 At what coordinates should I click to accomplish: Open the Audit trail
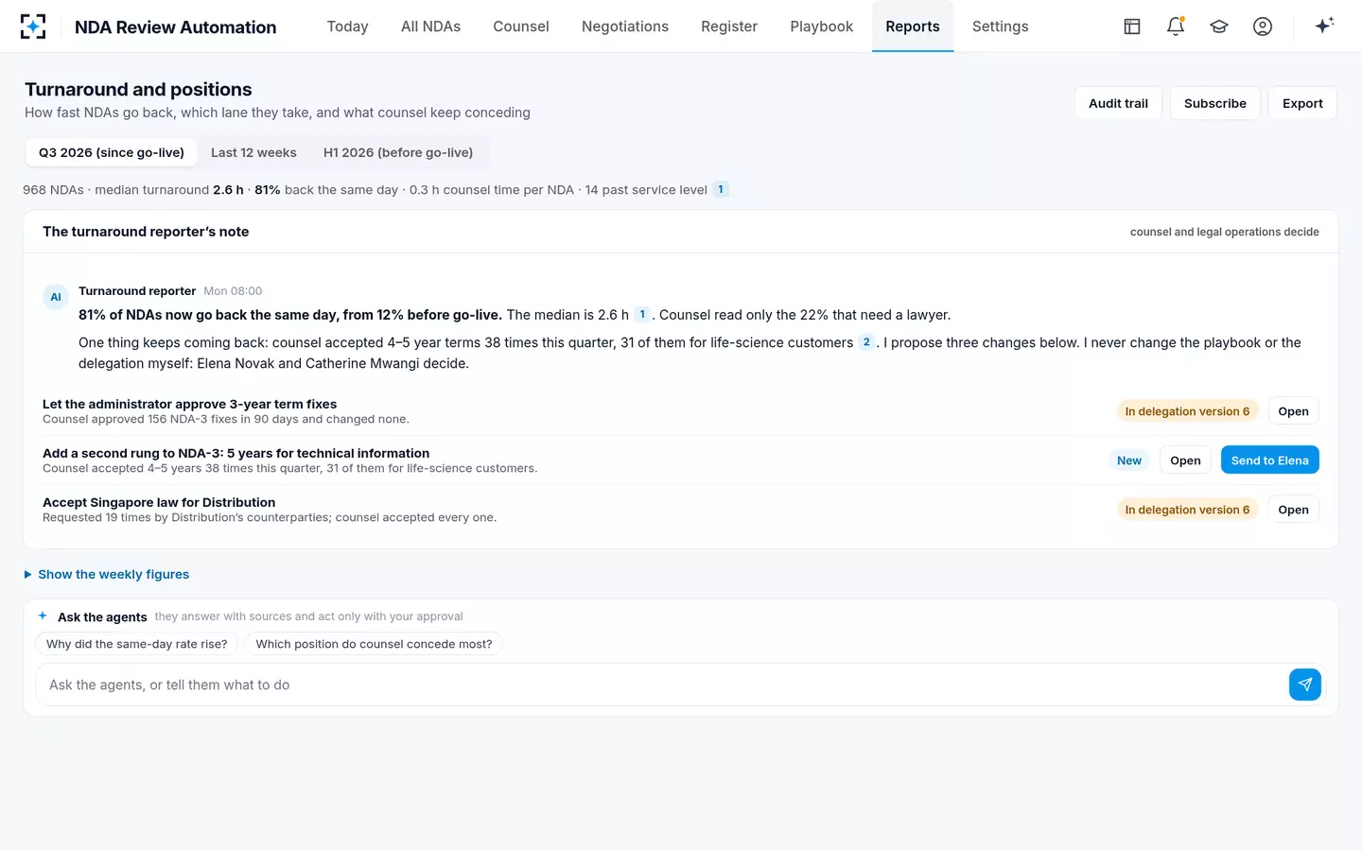tap(1118, 103)
